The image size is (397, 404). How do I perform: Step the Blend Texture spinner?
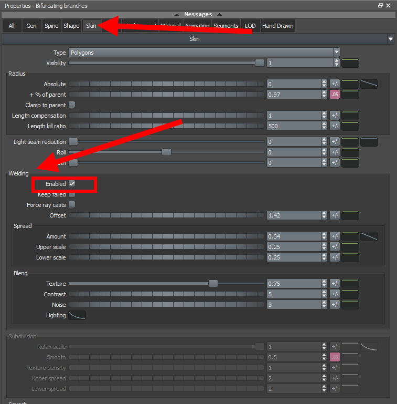(324, 284)
